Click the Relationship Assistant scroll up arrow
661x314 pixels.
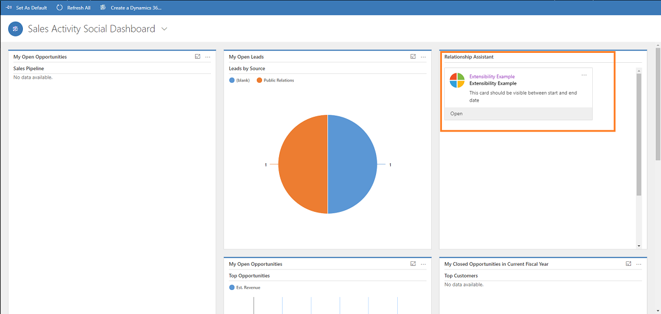tap(639, 70)
